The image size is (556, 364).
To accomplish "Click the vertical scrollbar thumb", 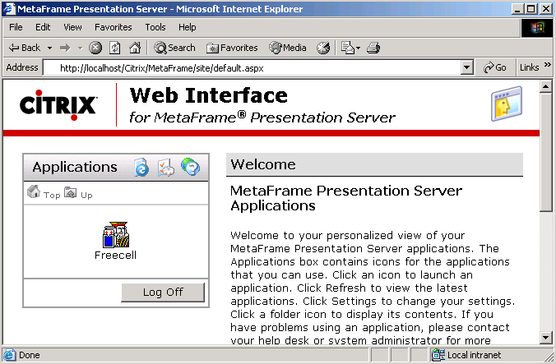I will tap(546, 152).
